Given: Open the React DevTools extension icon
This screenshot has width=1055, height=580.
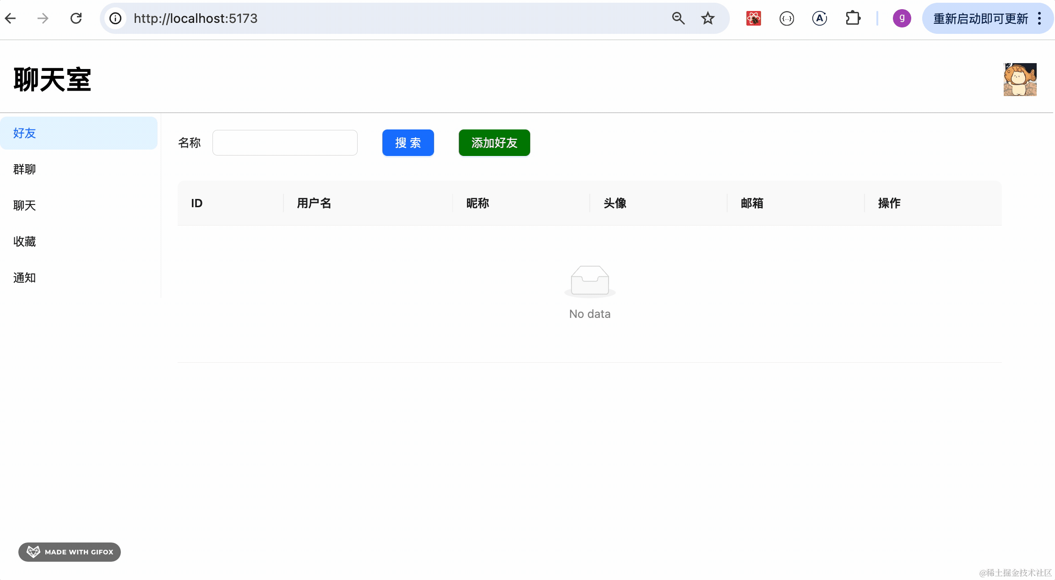Looking at the screenshot, I should [753, 18].
